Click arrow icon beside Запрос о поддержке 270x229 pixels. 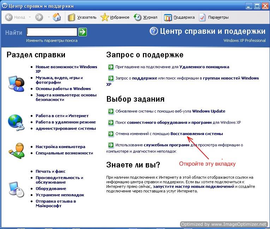(111, 78)
